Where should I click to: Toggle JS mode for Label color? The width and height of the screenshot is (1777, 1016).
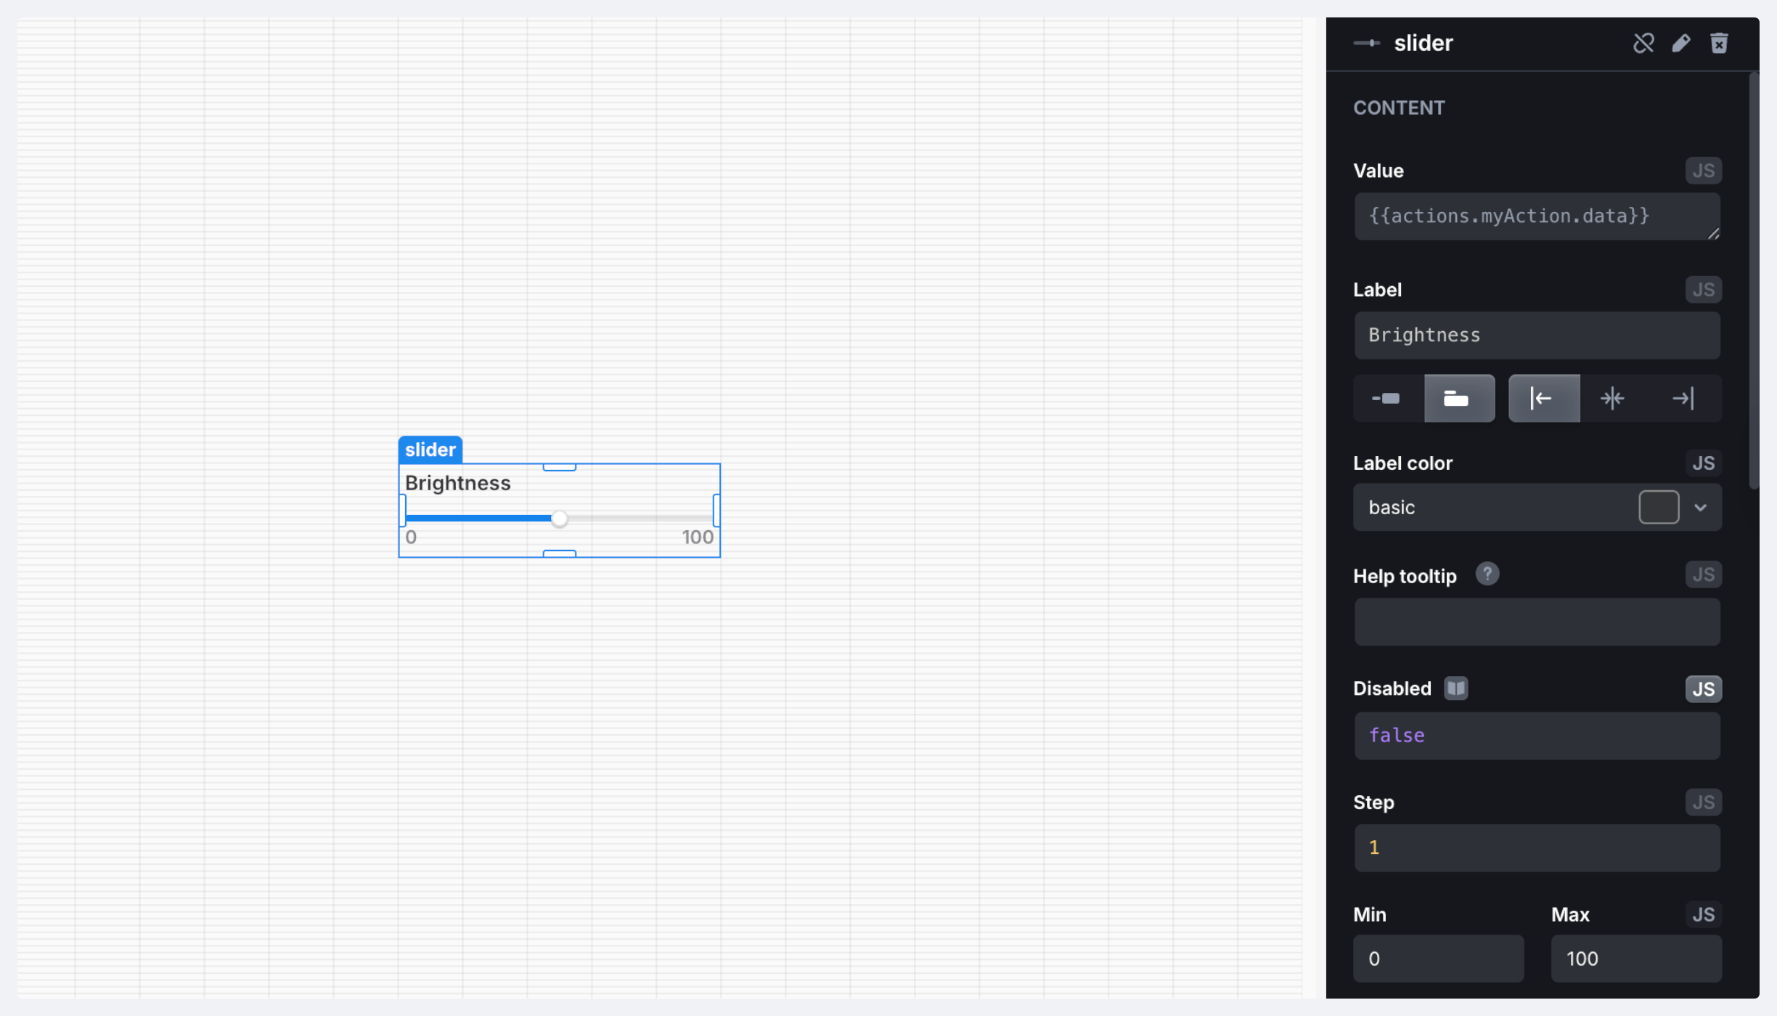(1703, 463)
